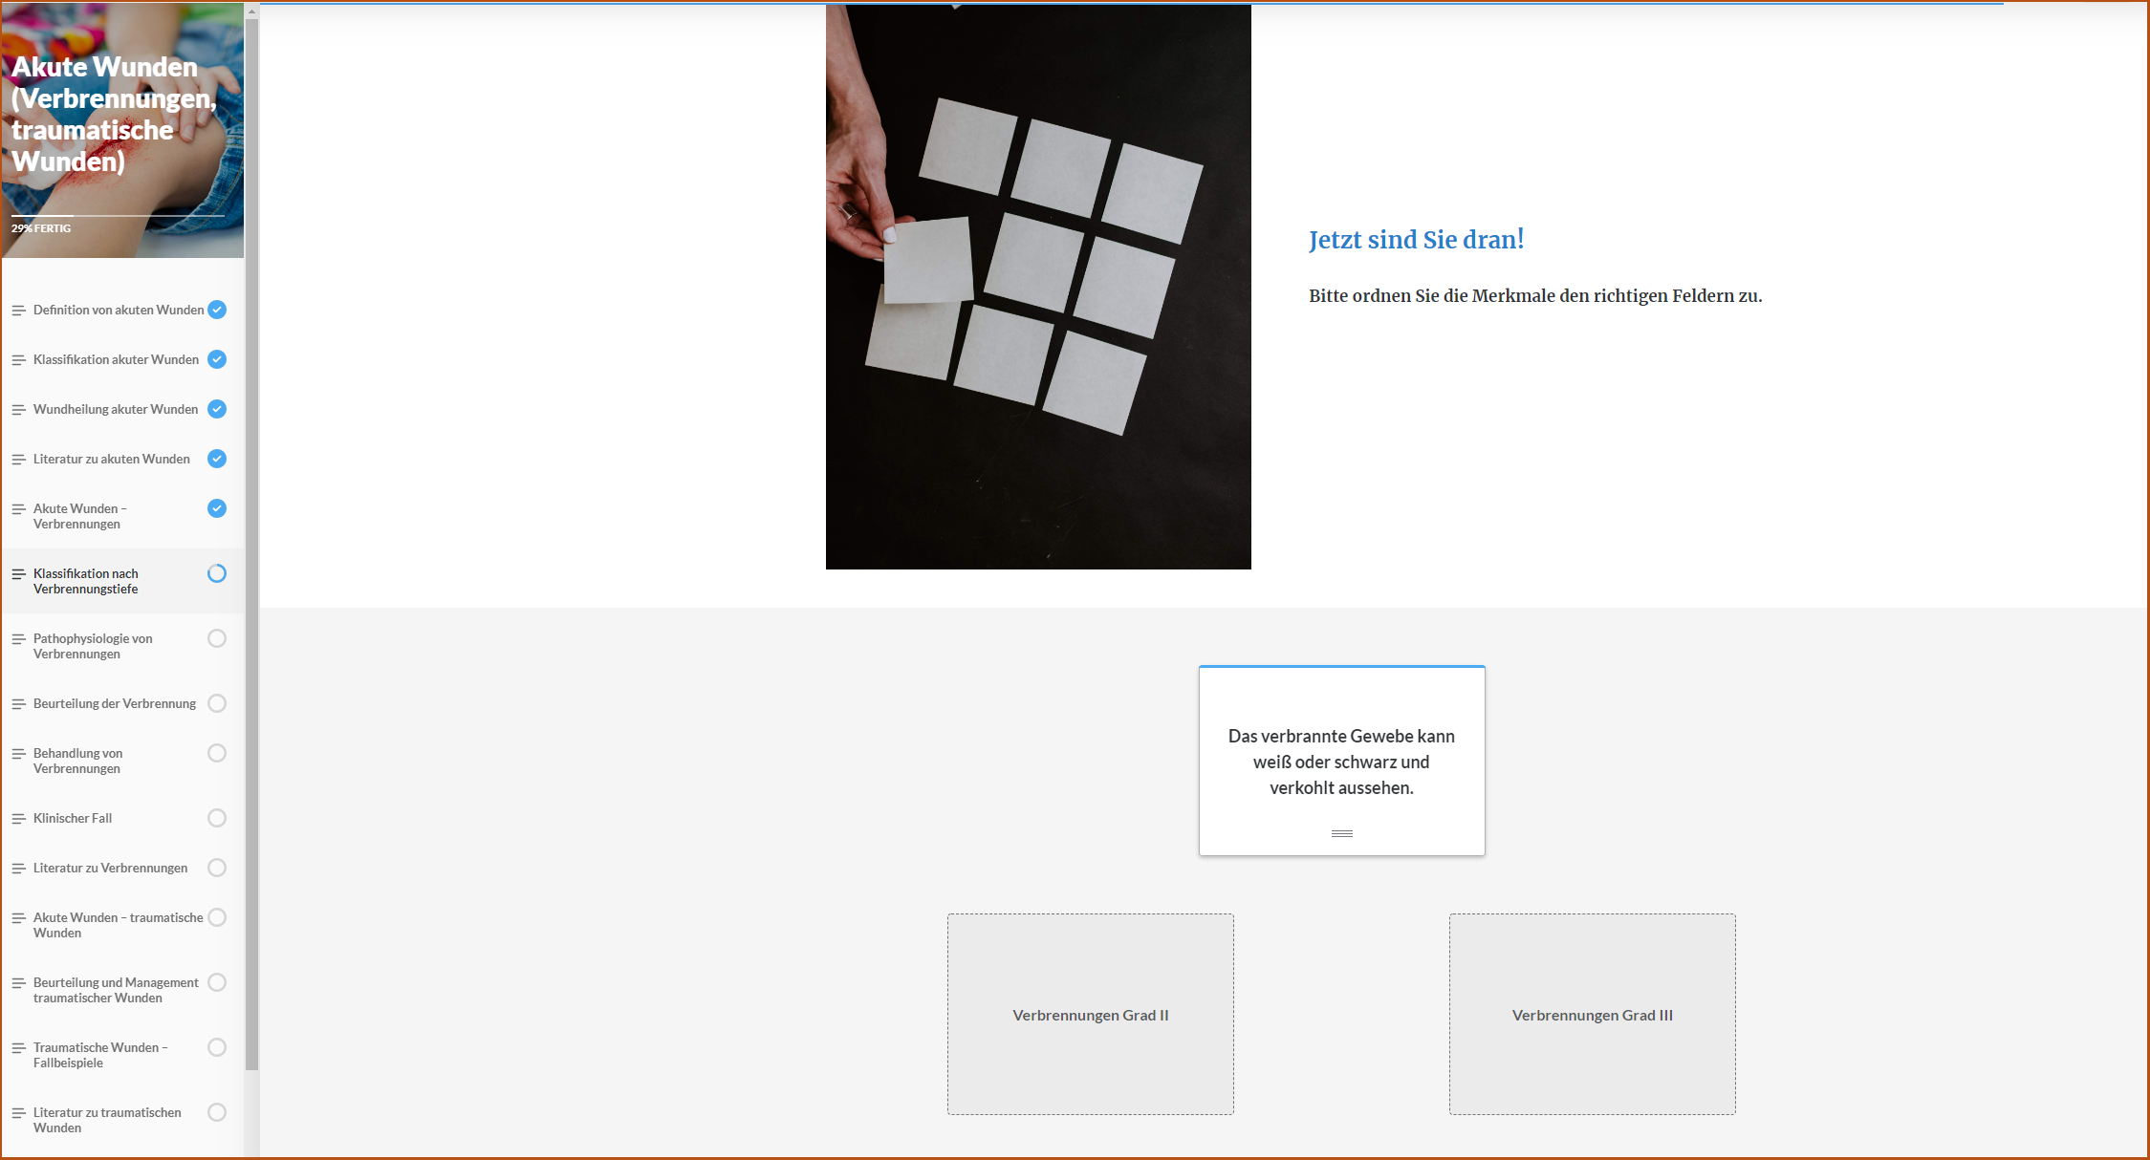Image resolution: width=2150 pixels, height=1160 pixels.
Task: Select the Verbrennungen Grad III drop field
Action: 1592,1014
